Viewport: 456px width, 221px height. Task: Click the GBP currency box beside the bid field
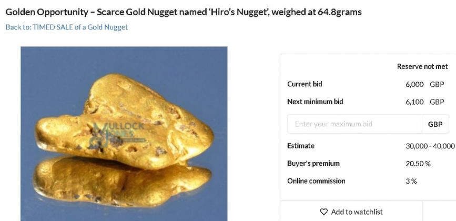pos(435,124)
